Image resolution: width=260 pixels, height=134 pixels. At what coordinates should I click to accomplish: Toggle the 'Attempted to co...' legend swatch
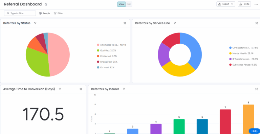[98, 45]
